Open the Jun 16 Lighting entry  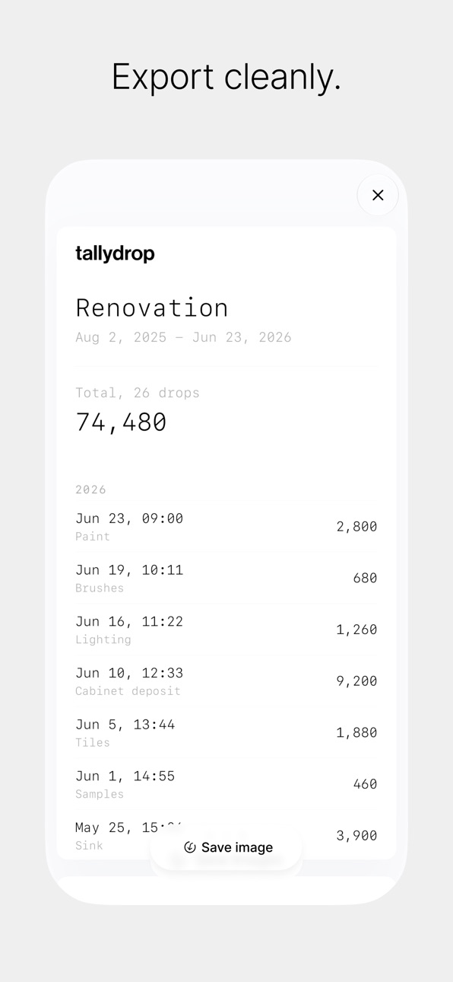(x=226, y=630)
